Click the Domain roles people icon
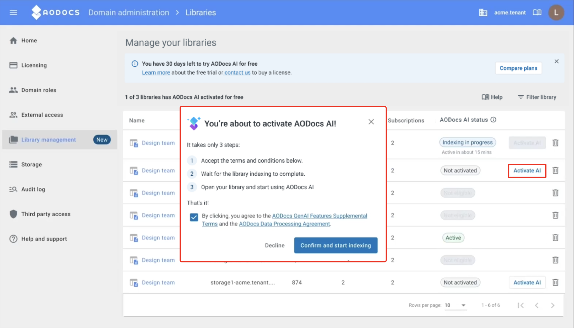The image size is (574, 328). click(13, 90)
